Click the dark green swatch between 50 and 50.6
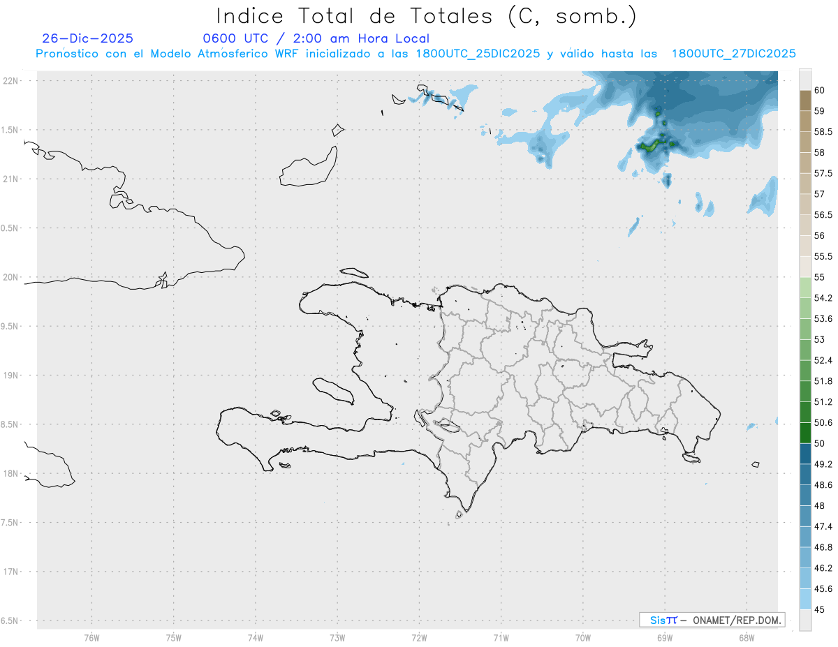This screenshot has width=838, height=647. tap(805, 433)
